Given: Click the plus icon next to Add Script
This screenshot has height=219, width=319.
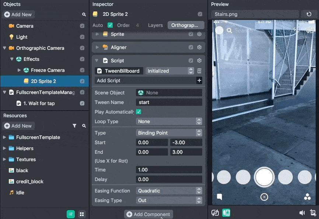Looking at the screenshot, I should tap(199, 80).
